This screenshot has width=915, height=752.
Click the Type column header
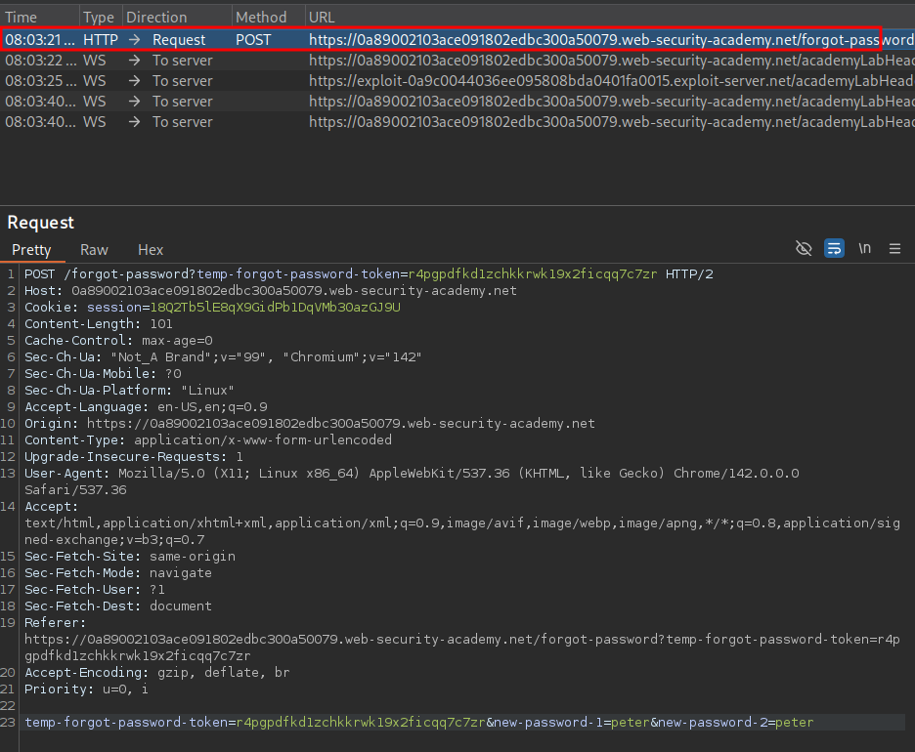(99, 18)
